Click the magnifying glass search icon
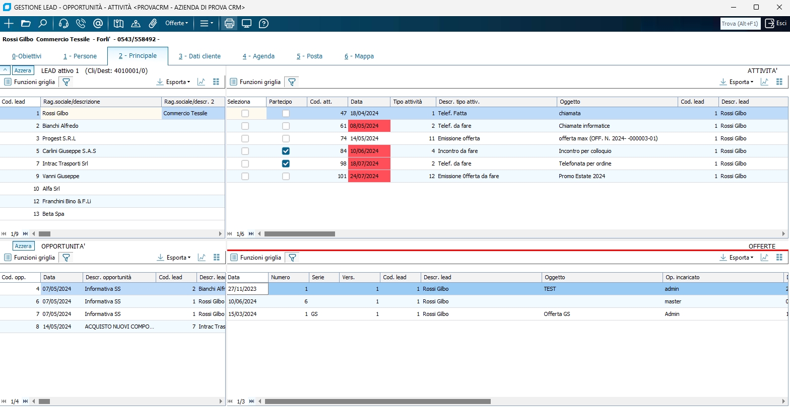 point(43,23)
